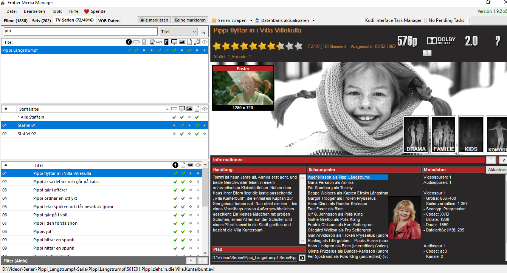Screen dimensions: 507x273
Task: Open the Datei menu
Action: 12,11
